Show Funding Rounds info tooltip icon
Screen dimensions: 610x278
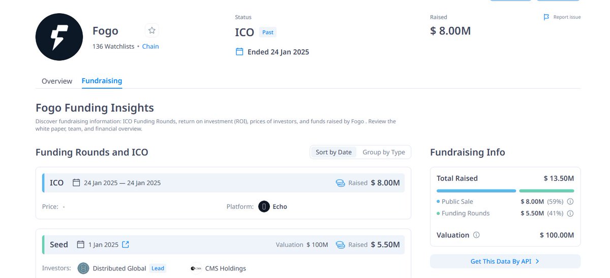pyautogui.click(x=570, y=214)
